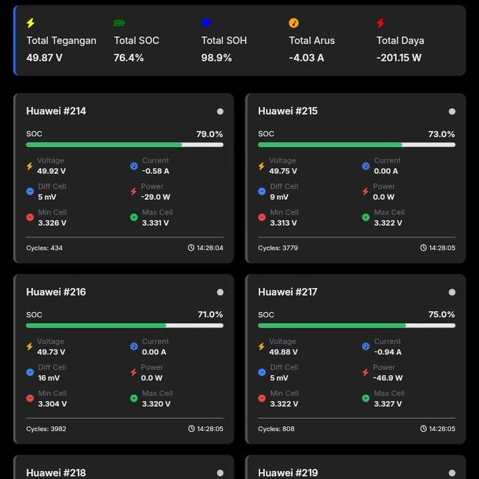Click the Huawei #214 Cycles: 434 label
This screenshot has width=479, height=479.
(44, 248)
